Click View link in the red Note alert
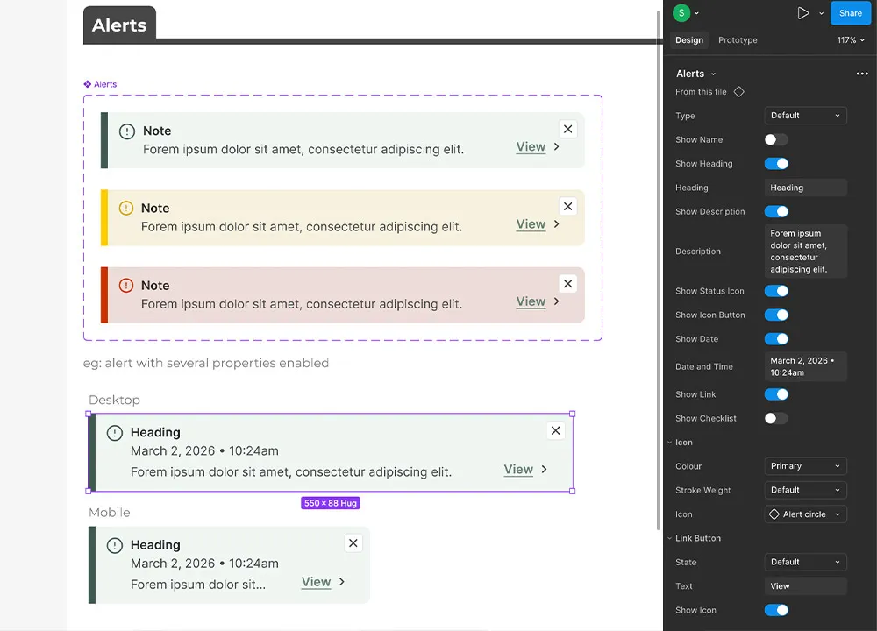Viewport: 877px width, 631px height. click(531, 301)
